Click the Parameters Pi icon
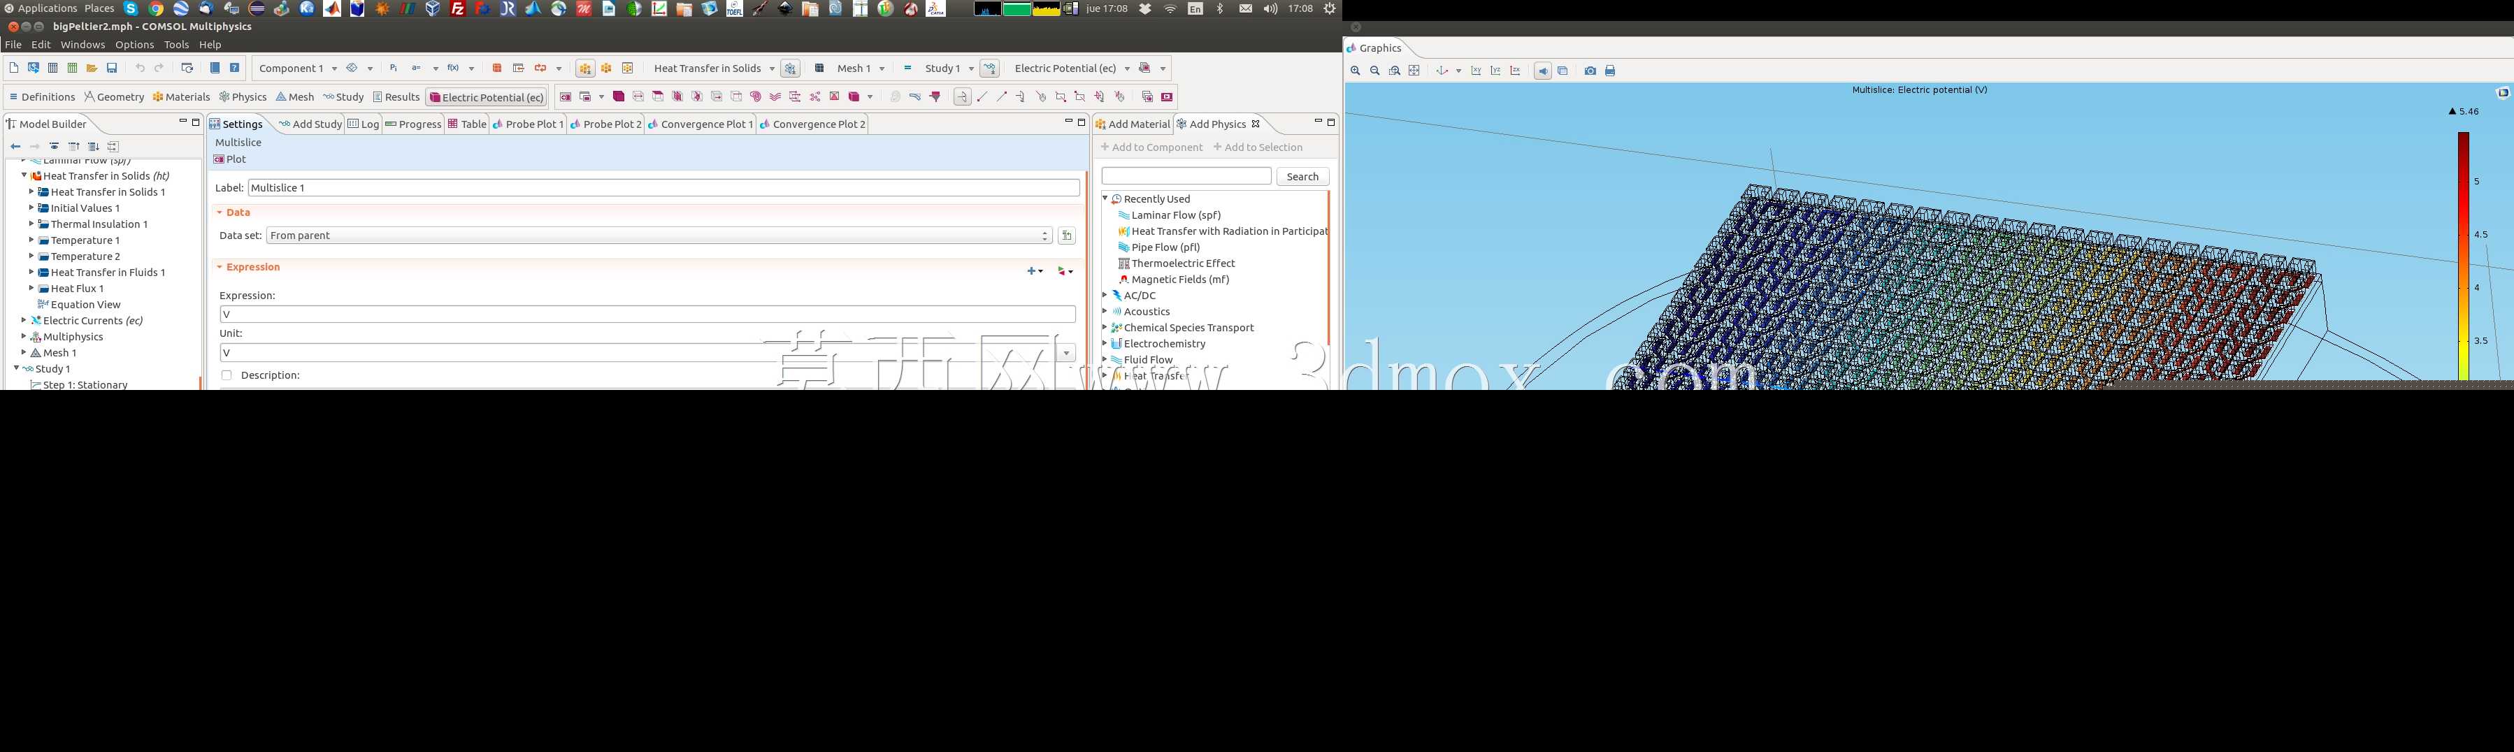Screen dimensions: 2514x752 [x=394, y=68]
